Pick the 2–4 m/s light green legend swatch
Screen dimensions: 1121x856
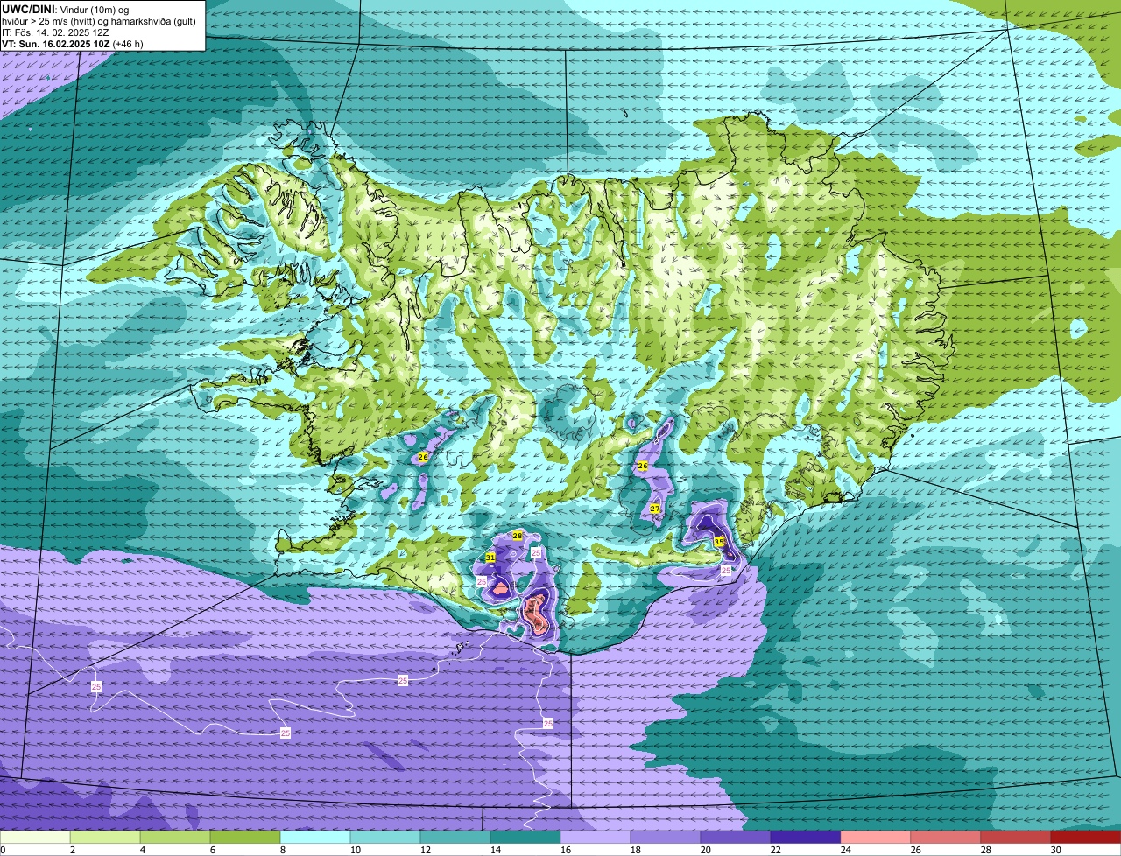105,837
